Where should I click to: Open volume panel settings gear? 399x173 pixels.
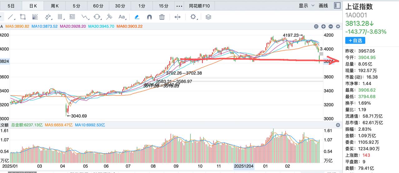[338, 125]
